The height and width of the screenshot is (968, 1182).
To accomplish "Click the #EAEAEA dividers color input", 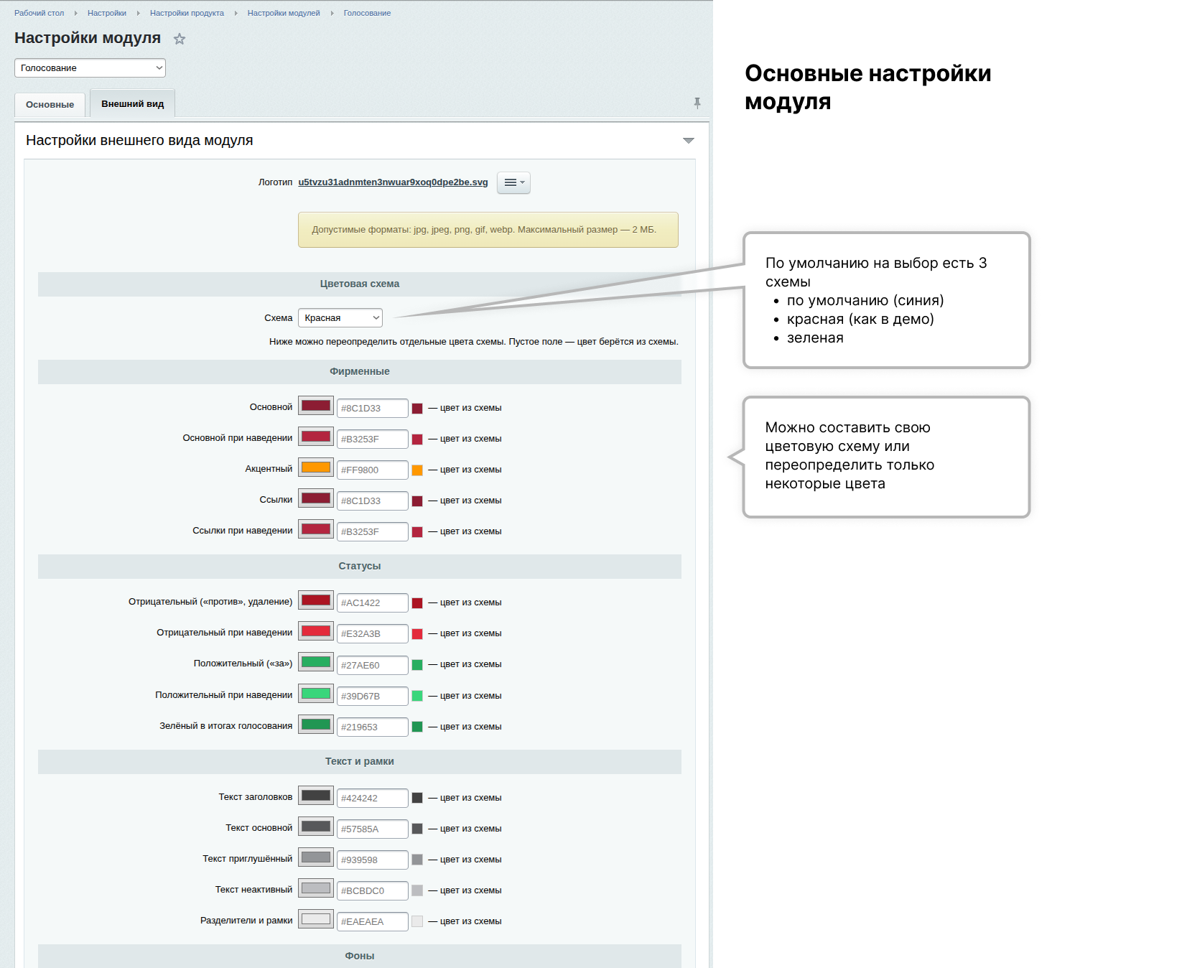I will pos(373,921).
